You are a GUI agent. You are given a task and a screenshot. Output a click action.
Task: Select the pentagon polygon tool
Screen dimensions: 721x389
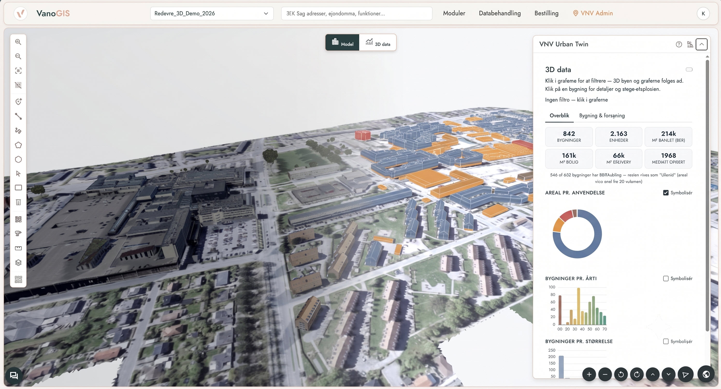click(x=18, y=145)
